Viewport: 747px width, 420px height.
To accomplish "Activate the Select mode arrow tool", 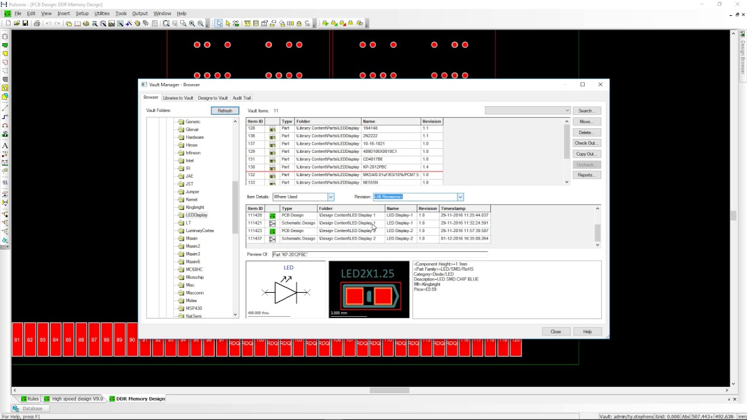I will click(x=218, y=23).
